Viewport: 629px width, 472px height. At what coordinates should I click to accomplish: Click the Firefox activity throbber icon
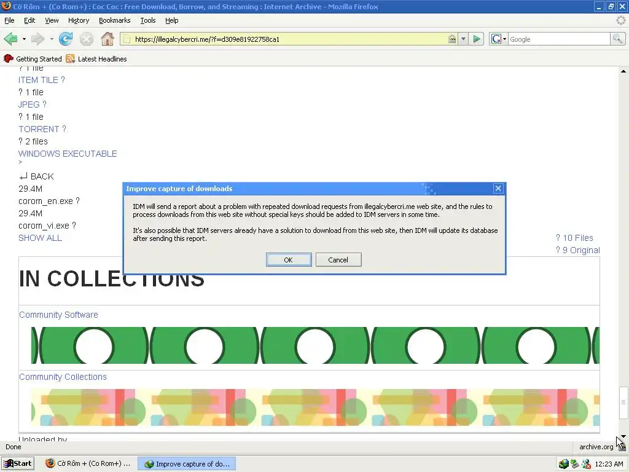620,20
